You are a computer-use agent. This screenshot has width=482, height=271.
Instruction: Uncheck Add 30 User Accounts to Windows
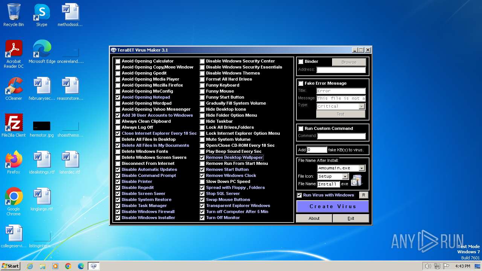[x=118, y=115]
